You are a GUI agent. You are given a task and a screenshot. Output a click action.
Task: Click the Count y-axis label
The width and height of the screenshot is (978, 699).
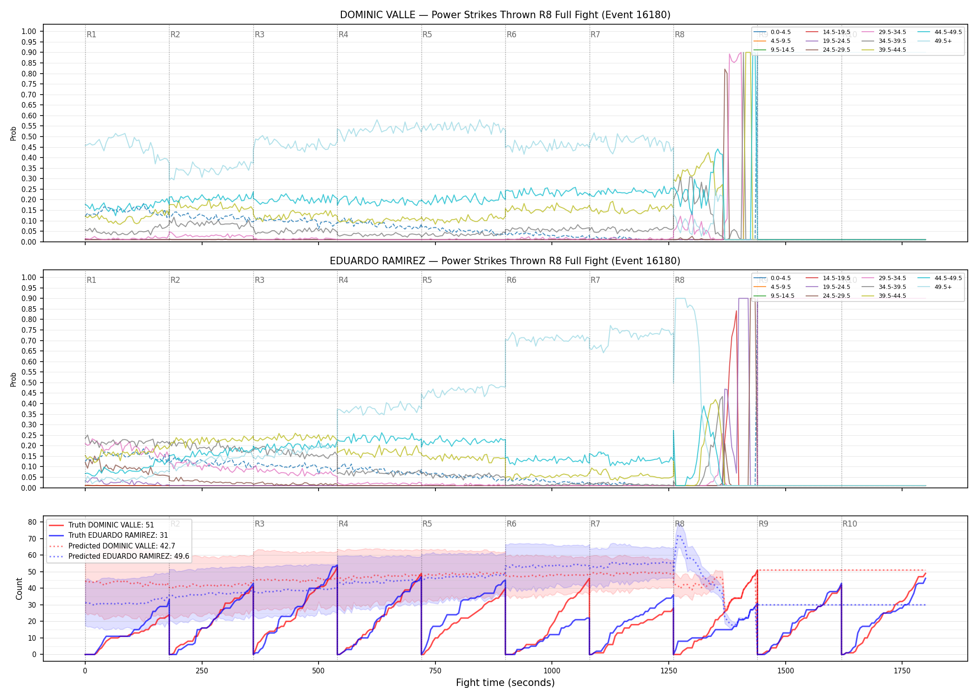click(x=19, y=589)
